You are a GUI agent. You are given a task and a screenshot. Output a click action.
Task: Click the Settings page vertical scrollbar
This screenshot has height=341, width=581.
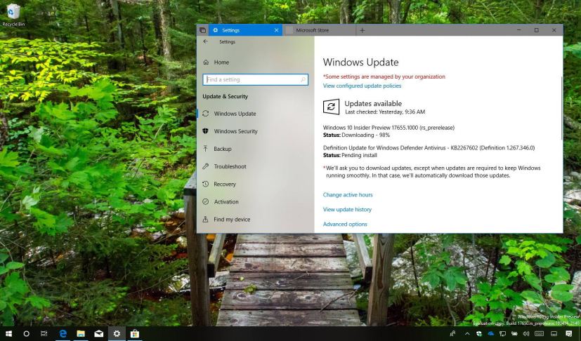(x=562, y=107)
